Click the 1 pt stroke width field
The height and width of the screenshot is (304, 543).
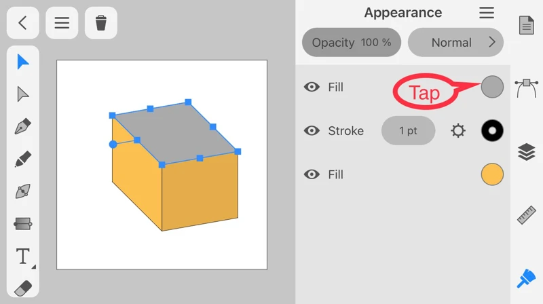pos(408,131)
